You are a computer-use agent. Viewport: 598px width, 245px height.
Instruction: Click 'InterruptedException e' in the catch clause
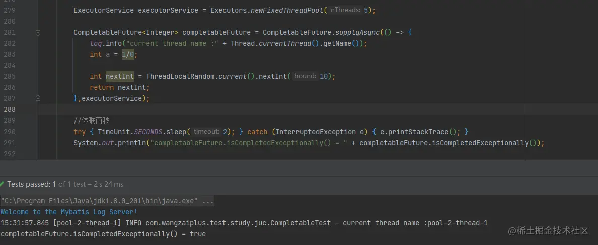[320, 132]
